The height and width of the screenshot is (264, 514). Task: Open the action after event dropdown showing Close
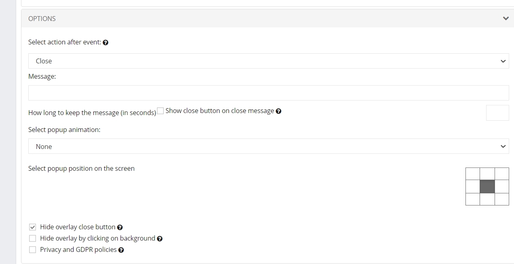point(268,61)
